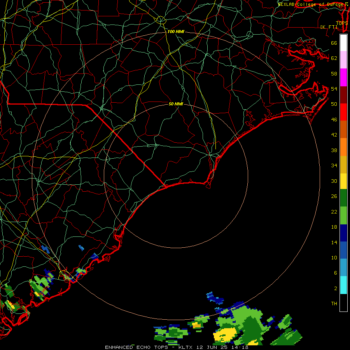Select the light blue legend swatch
Viewport: 350px width, 350px height.
pos(343,268)
